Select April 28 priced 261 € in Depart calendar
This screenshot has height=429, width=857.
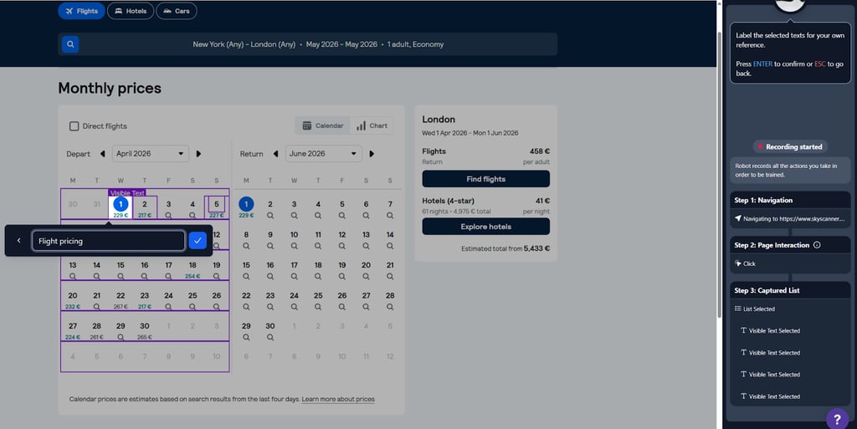(x=97, y=331)
